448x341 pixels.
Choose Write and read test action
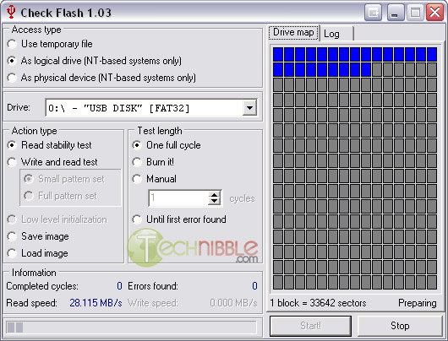point(12,162)
